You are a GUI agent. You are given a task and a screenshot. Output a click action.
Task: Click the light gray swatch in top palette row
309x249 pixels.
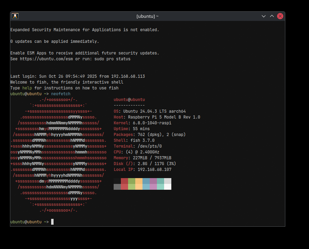click(x=168, y=181)
